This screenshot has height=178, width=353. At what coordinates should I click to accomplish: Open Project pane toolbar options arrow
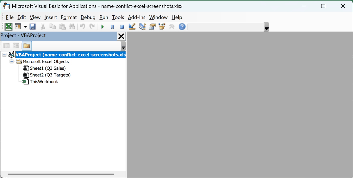point(123,46)
